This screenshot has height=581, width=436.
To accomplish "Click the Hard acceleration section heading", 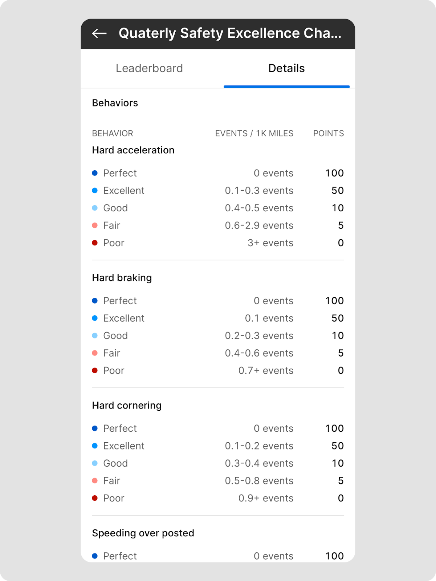I will [x=133, y=150].
